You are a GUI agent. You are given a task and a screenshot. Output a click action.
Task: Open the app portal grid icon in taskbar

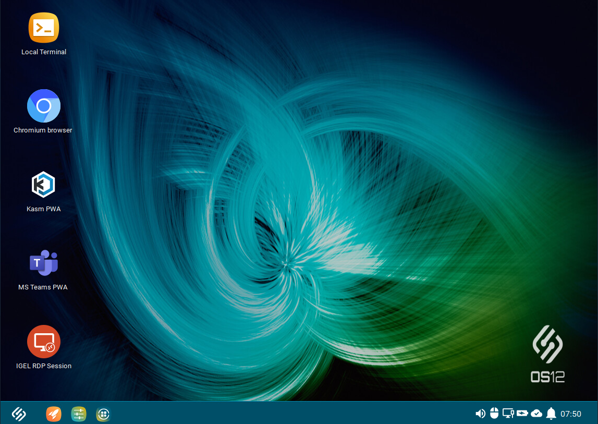[103, 414]
